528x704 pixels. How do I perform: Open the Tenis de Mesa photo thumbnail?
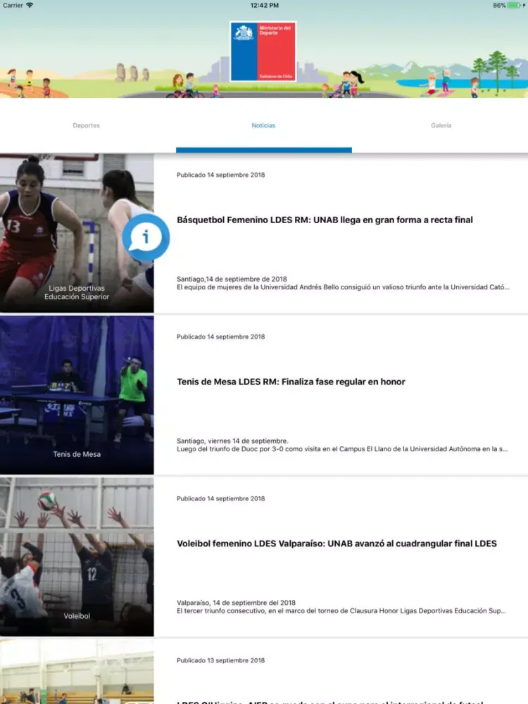77,395
